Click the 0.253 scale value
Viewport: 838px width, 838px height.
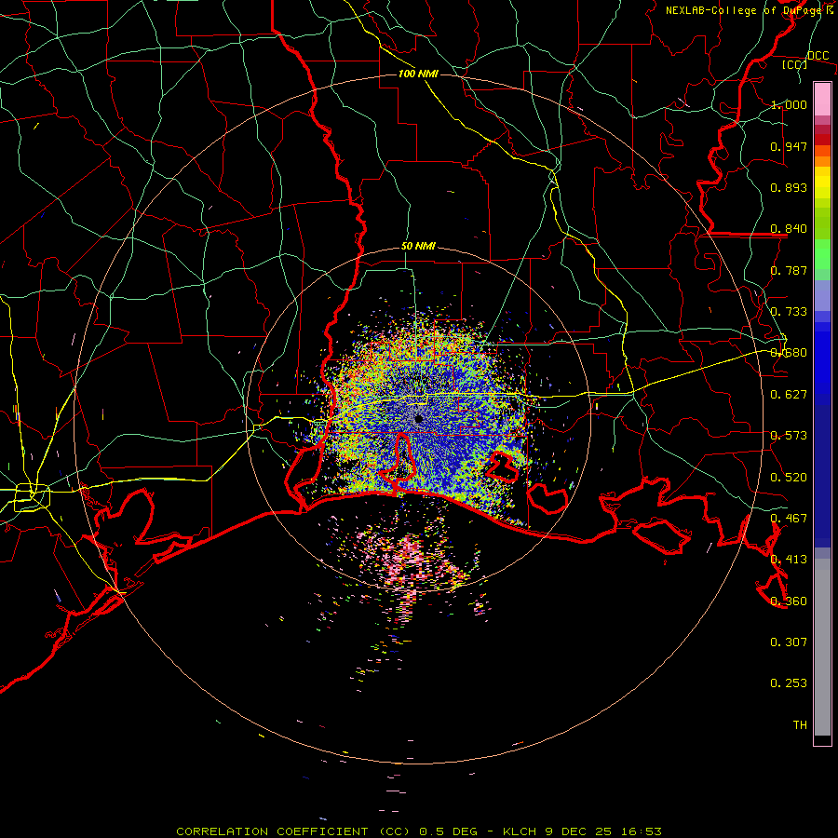pos(789,683)
